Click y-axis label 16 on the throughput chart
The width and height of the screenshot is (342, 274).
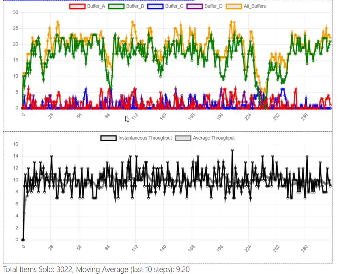pyautogui.click(x=15, y=144)
